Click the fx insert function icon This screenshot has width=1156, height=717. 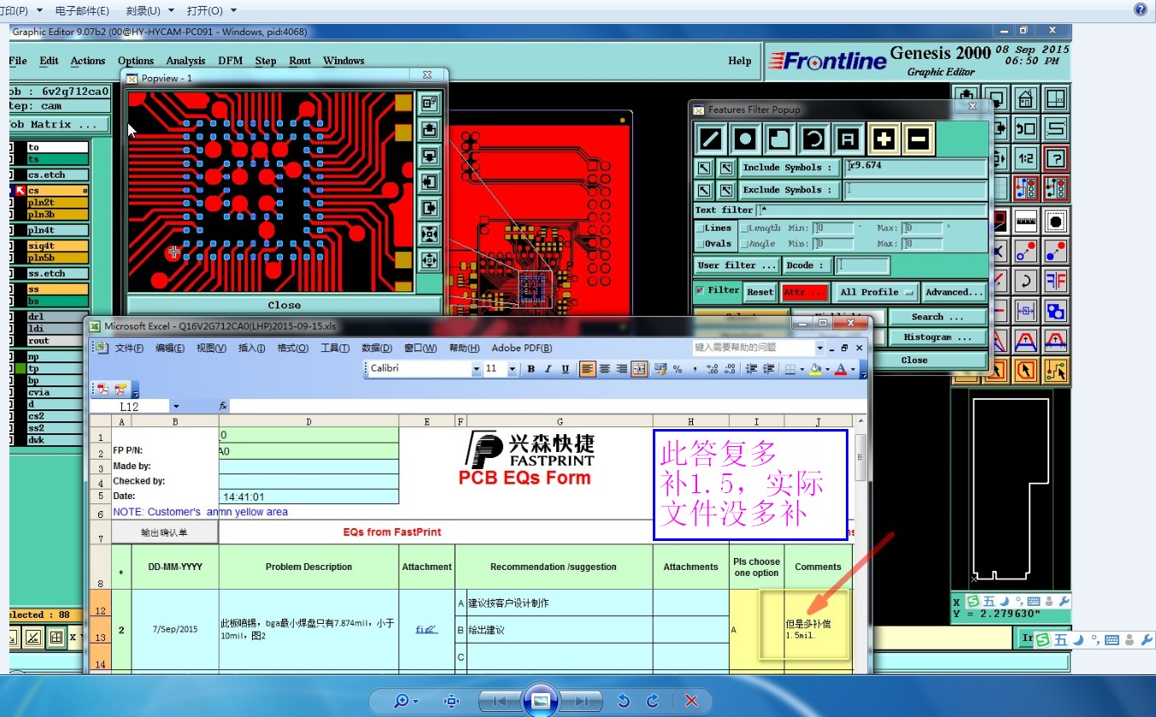[223, 407]
